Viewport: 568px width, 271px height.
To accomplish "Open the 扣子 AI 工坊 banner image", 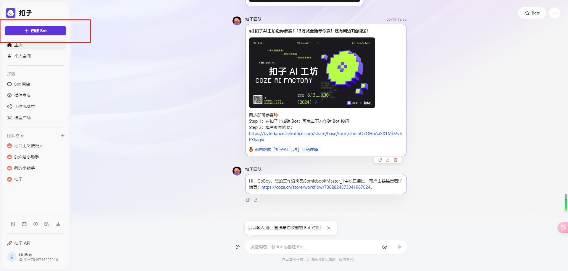I will tap(312, 73).
